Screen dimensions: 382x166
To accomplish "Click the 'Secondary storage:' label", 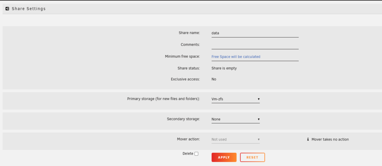I will (x=183, y=119).
